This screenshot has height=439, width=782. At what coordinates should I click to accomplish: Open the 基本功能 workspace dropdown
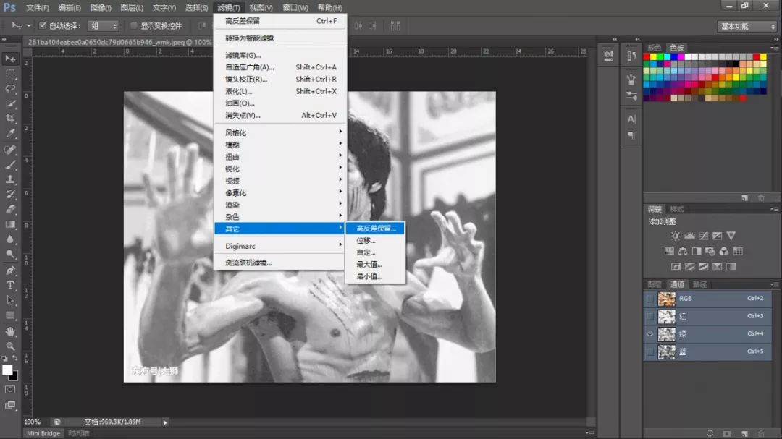747,26
